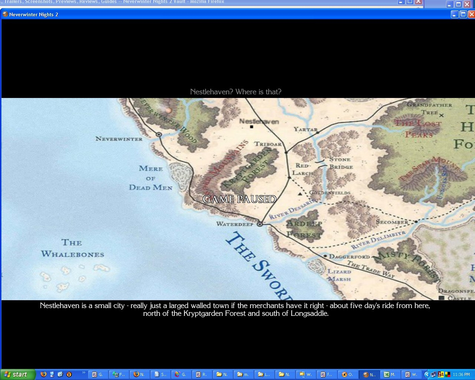Viewport: 475px width, 380px height.
Task: Open the Windows Start menu
Action: pyautogui.click(x=17, y=374)
